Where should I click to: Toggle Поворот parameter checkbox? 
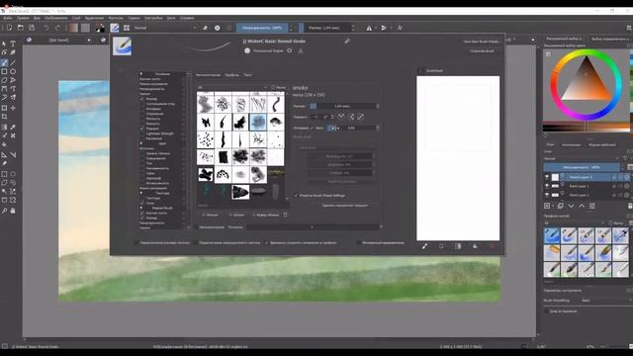pos(142,129)
